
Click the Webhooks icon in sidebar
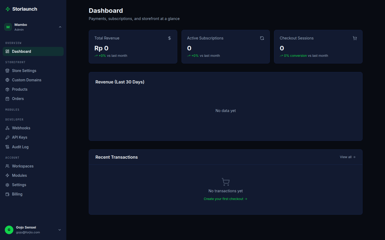(7, 128)
